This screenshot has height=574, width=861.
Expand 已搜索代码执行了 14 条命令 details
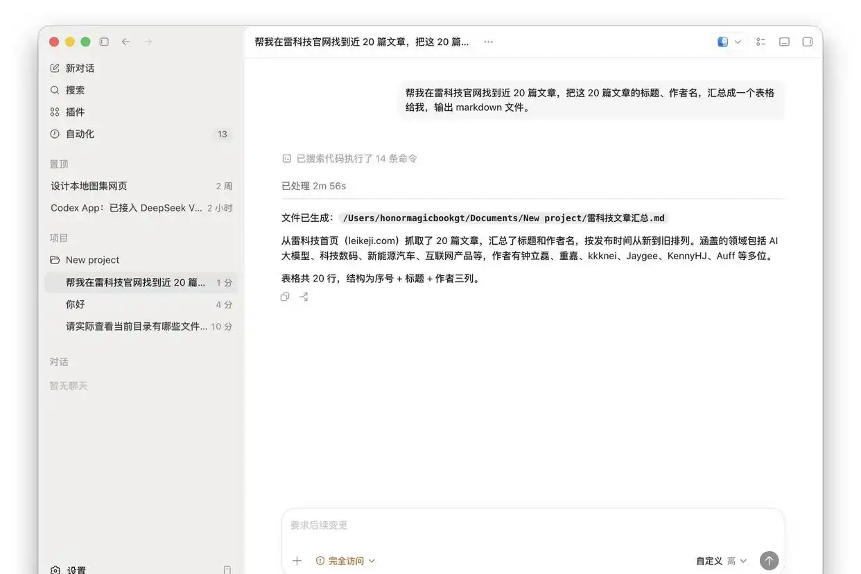point(349,158)
